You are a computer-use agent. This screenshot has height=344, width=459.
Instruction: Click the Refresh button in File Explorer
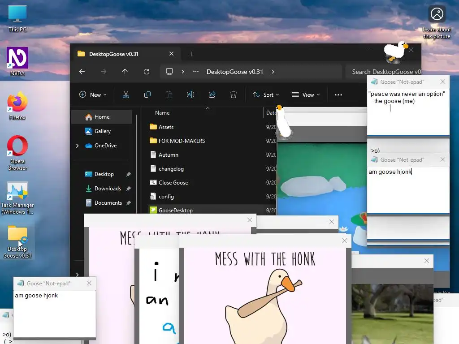(x=147, y=72)
